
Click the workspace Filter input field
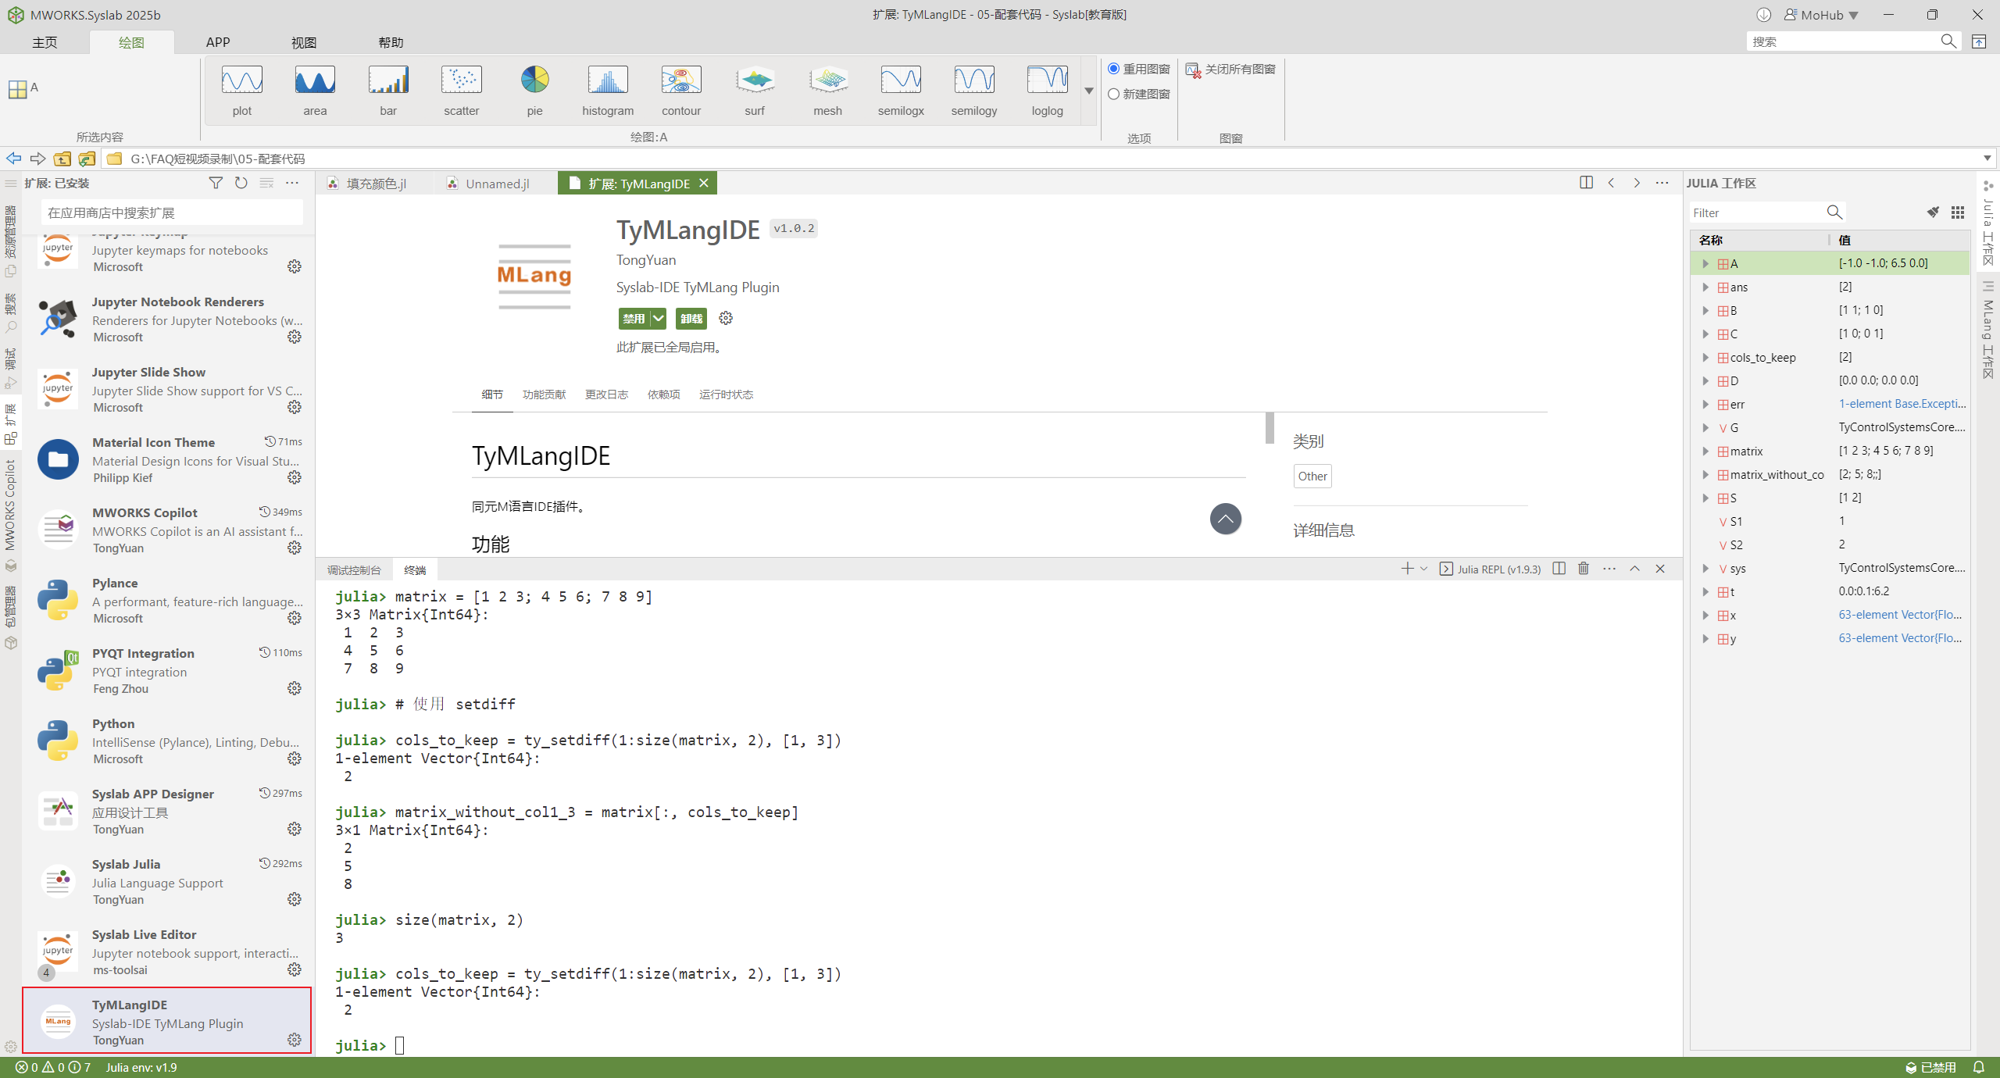point(1756,212)
